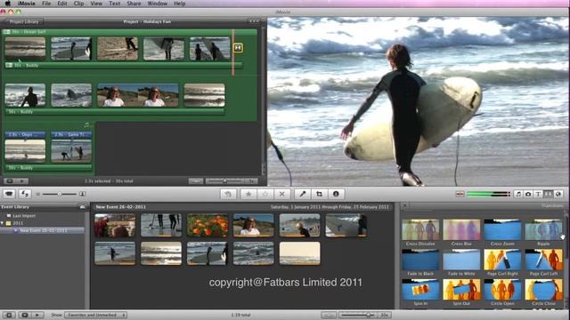Image resolution: width=570 pixels, height=320 pixels.
Task: Open the Share menu
Action: [x=134, y=4]
